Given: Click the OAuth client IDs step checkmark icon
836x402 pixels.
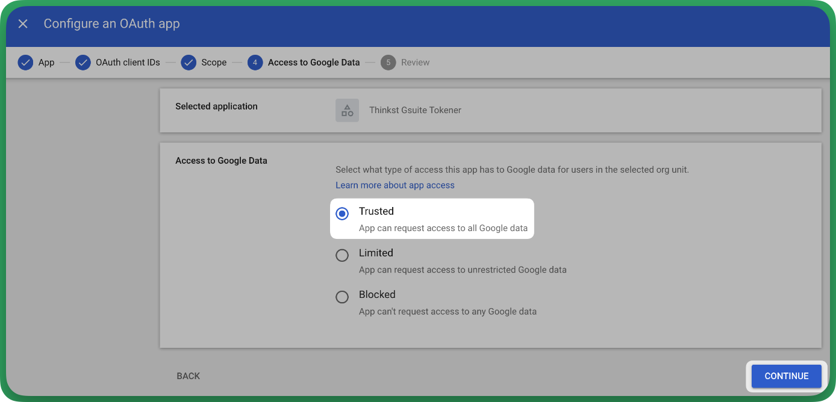Looking at the screenshot, I should click(83, 63).
